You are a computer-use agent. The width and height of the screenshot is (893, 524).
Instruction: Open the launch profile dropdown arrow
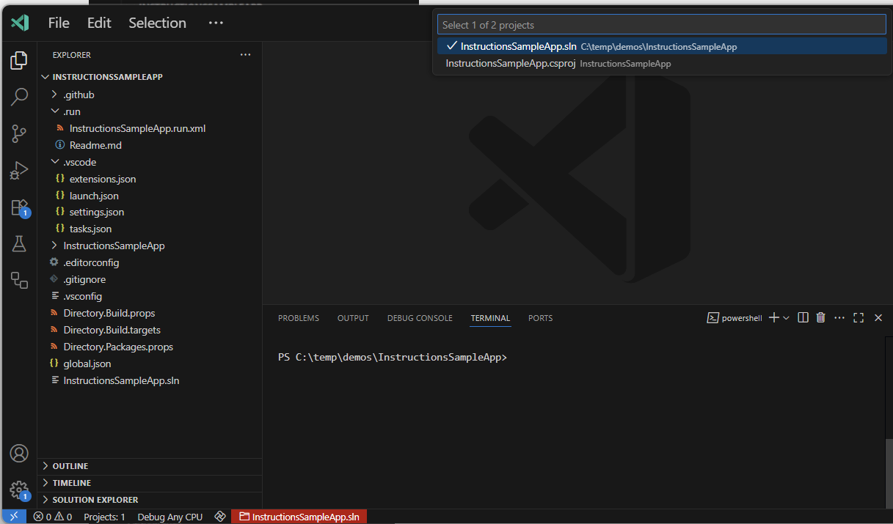(787, 318)
